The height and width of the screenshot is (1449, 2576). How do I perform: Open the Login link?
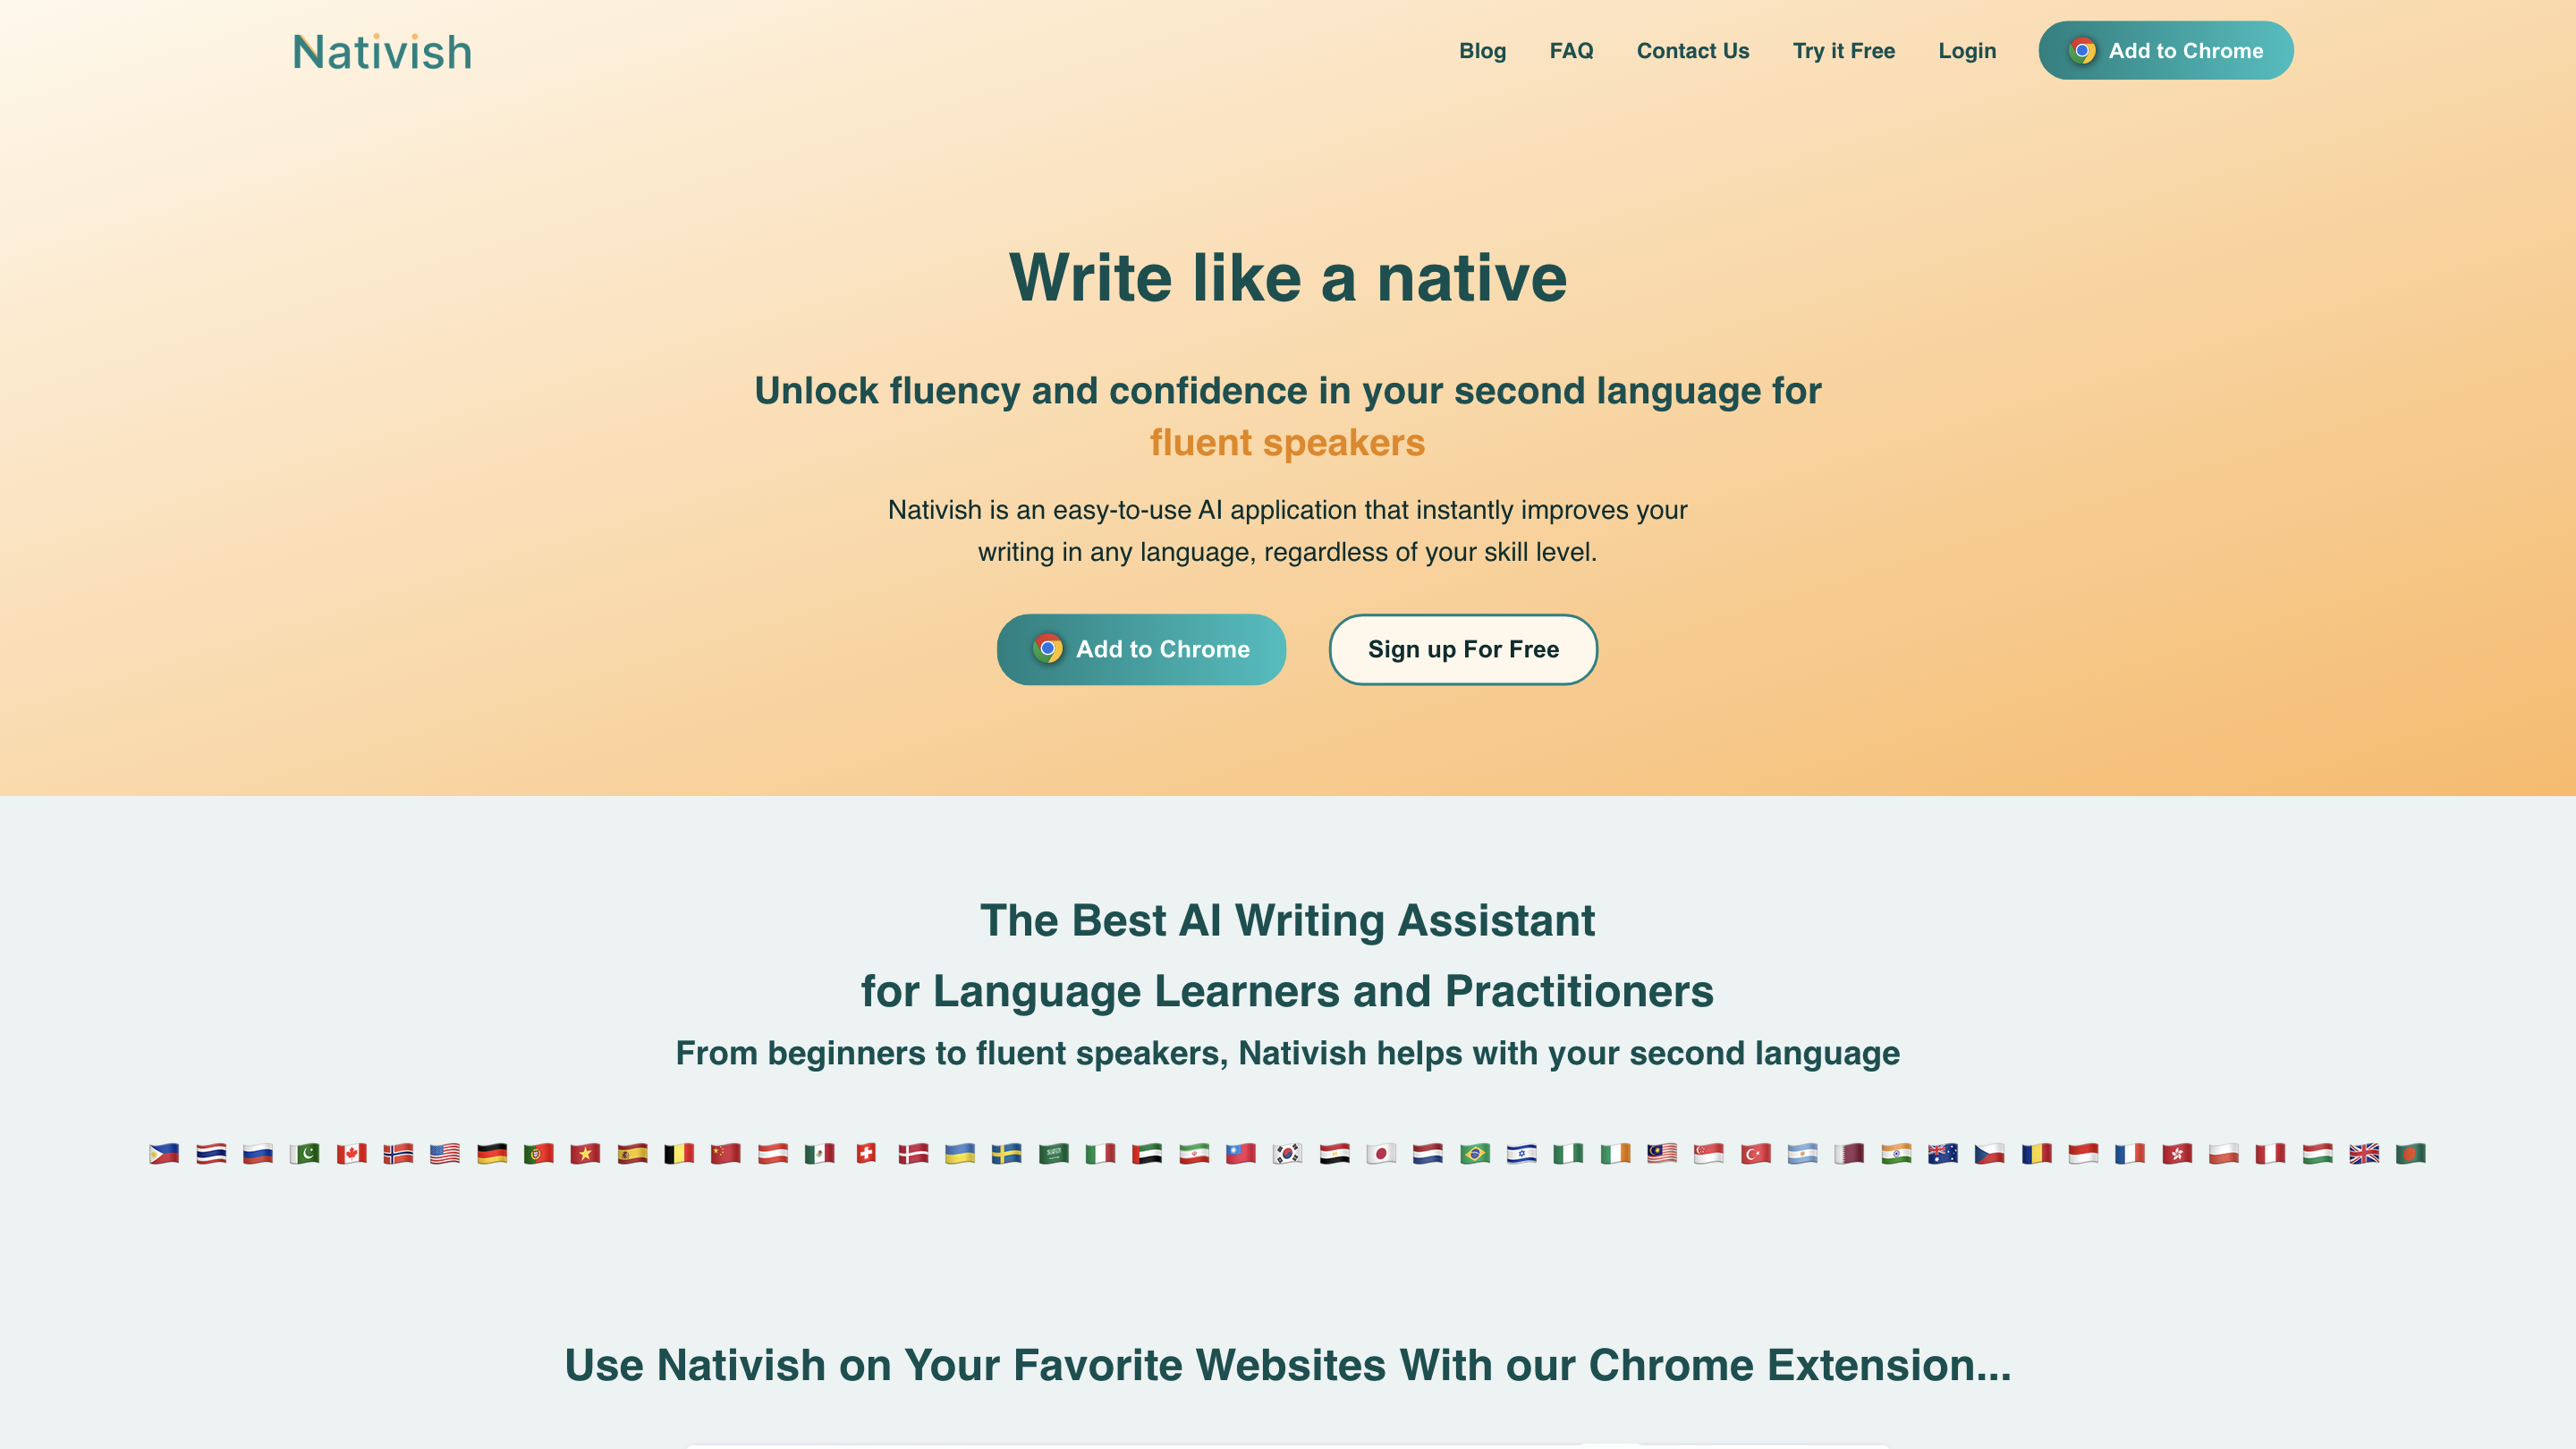coord(1966,51)
